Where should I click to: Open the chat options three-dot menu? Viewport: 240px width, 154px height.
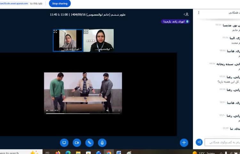click(x=199, y=13)
